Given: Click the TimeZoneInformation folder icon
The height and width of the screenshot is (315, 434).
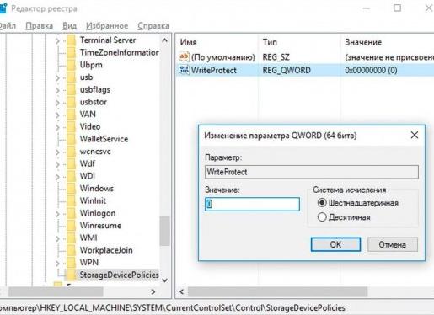Looking at the screenshot, I should (72, 52).
